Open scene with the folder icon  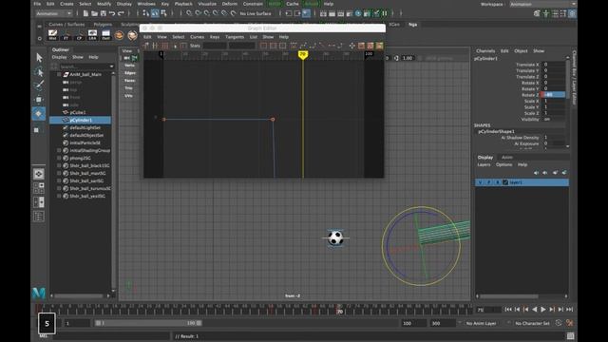point(94,13)
